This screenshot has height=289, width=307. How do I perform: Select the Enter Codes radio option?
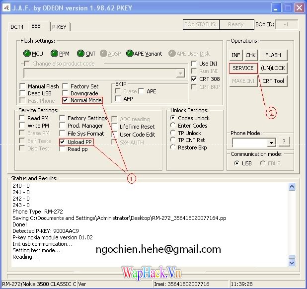click(173, 125)
